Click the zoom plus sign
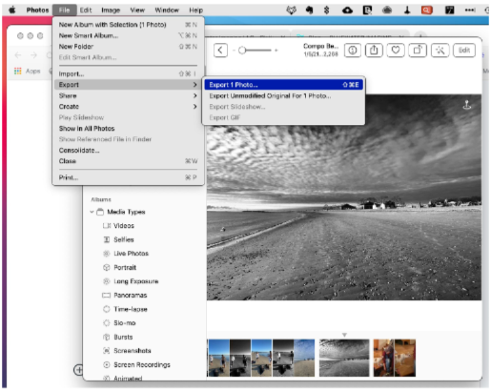 tap(276, 51)
